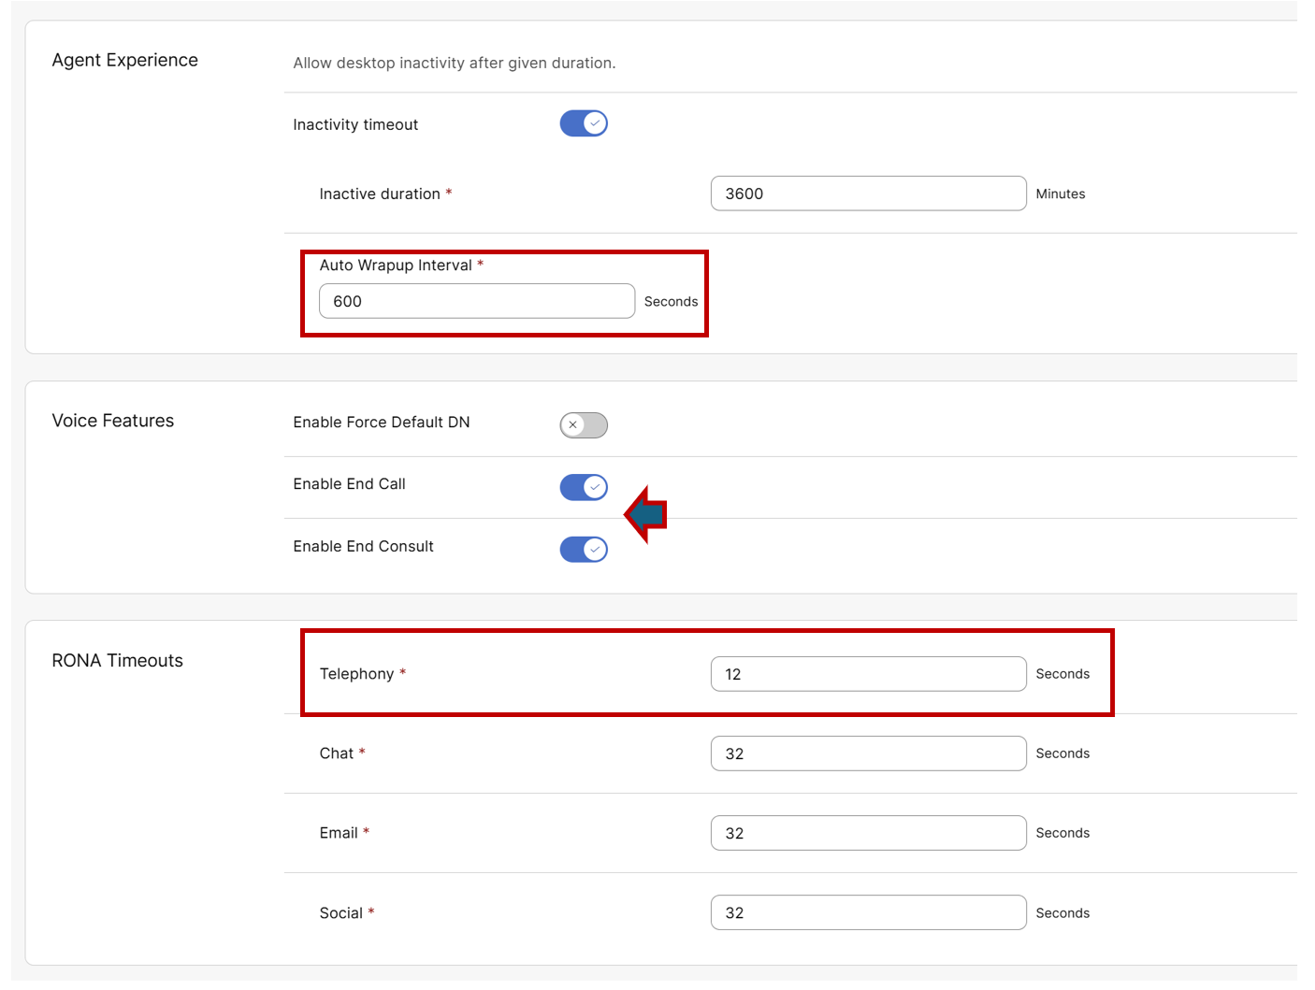Click the red arrow pointing at the toggles

coord(645,514)
